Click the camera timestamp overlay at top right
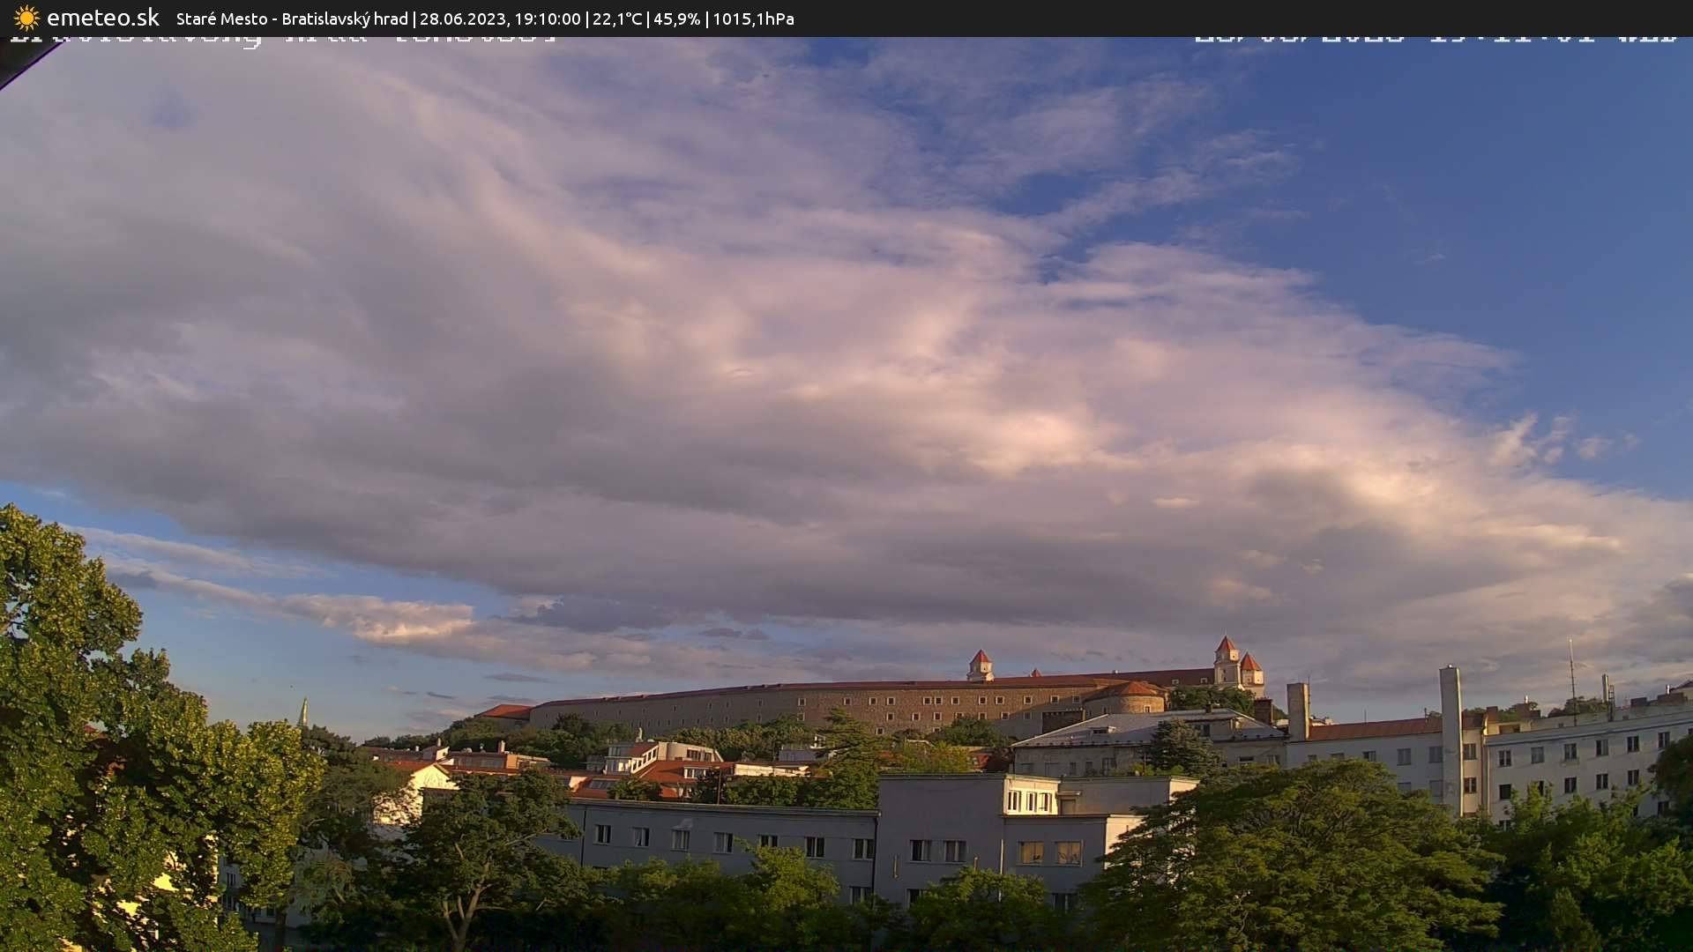 tap(1435, 39)
